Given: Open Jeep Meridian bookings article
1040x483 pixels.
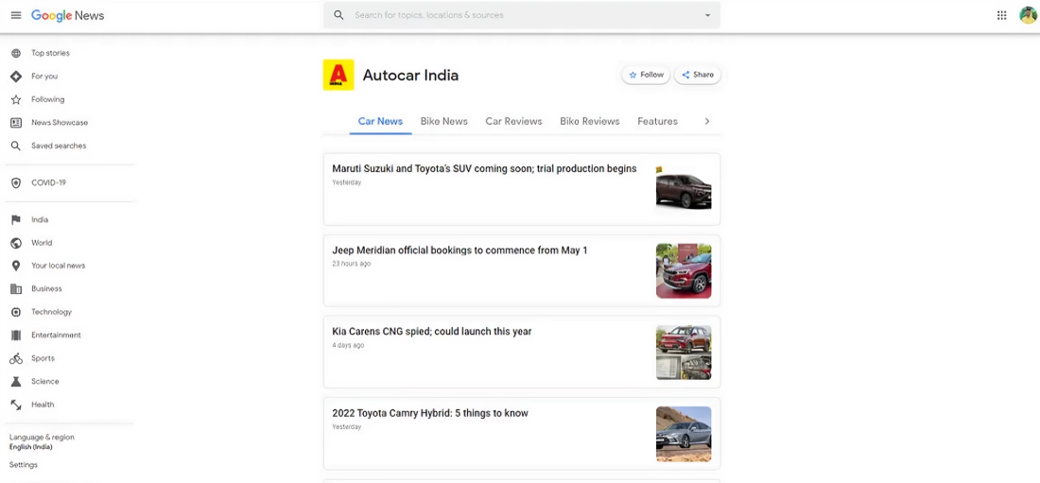Looking at the screenshot, I should tap(459, 250).
